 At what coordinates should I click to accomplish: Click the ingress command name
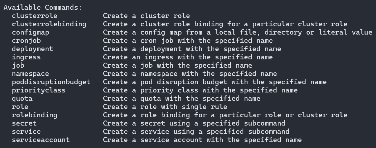pos(26,57)
